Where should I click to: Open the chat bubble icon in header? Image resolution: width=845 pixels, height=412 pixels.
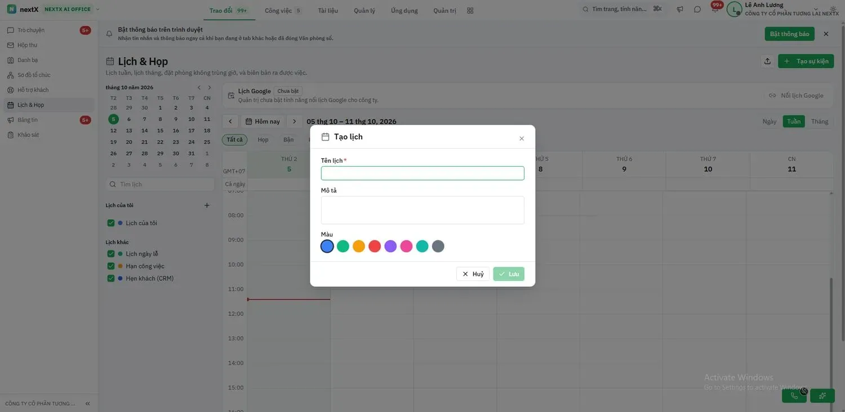(x=697, y=10)
